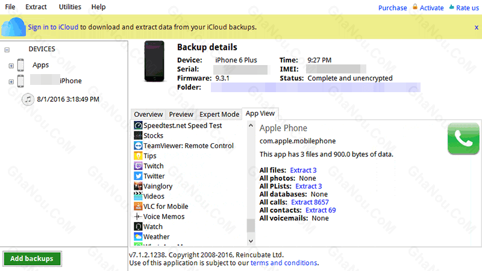The width and height of the screenshot is (482, 271).
Task: Click the Speedtest.net Speed Test app icon
Action: (x=138, y=125)
